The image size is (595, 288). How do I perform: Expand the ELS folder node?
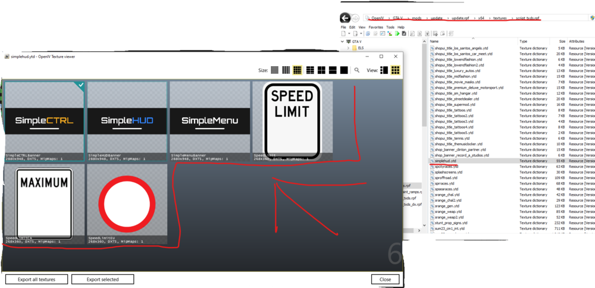pyautogui.click(x=348, y=48)
